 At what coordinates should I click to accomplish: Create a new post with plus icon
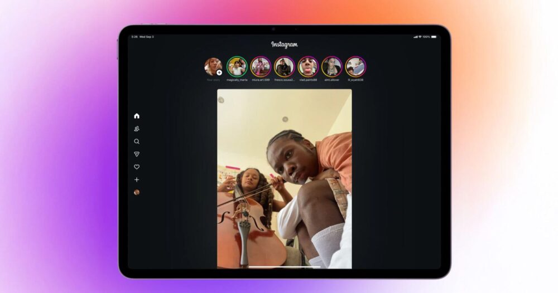click(137, 180)
